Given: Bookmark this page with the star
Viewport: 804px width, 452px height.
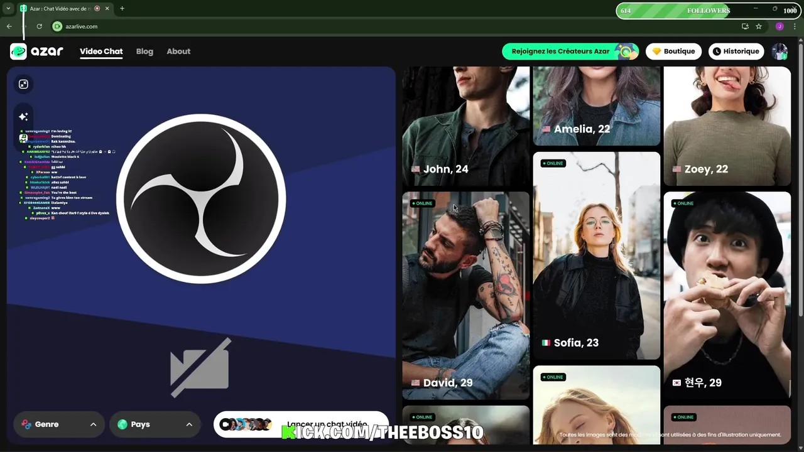Looking at the screenshot, I should pyautogui.click(x=759, y=26).
